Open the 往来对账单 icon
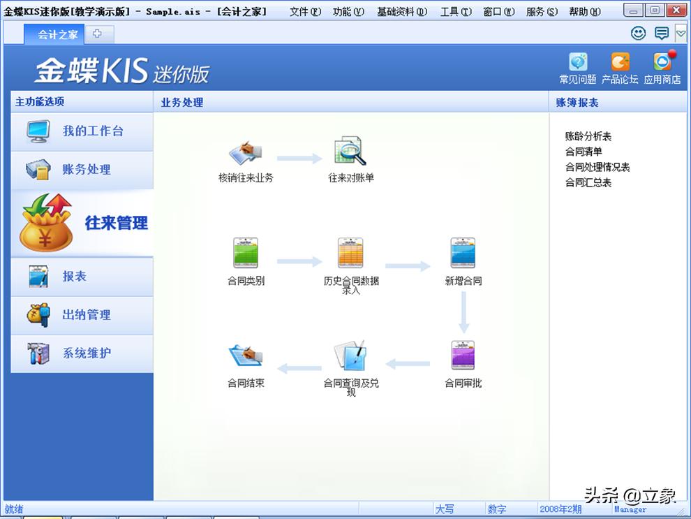The width and height of the screenshot is (691, 519). point(349,152)
